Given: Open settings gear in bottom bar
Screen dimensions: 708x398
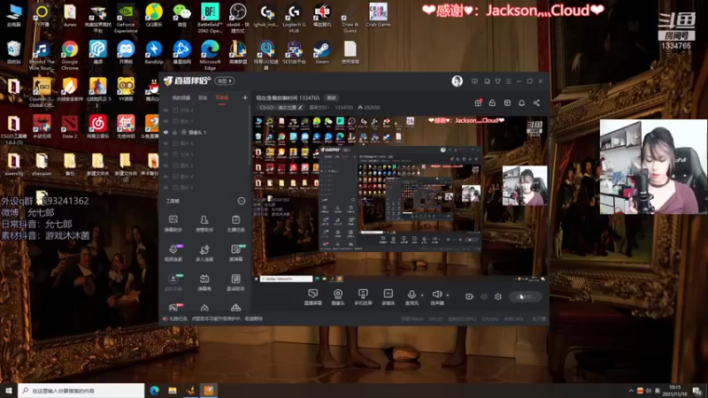Looking at the screenshot, I should coord(498,296).
